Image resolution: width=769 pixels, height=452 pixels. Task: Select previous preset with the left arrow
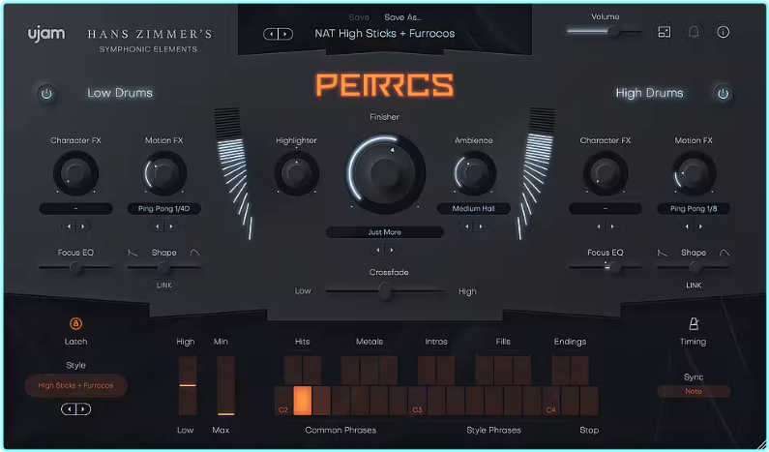coord(271,34)
